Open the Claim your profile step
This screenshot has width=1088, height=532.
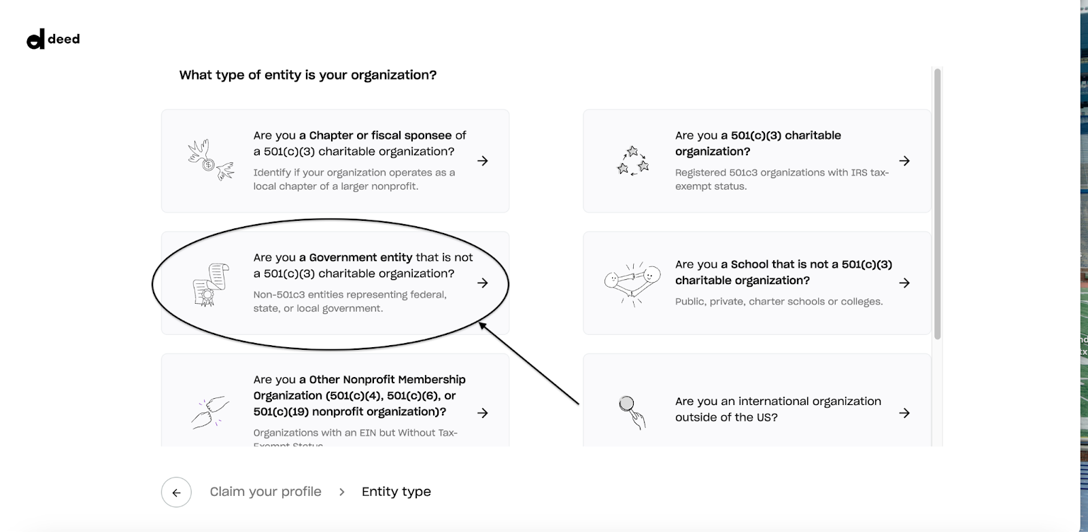tap(266, 491)
